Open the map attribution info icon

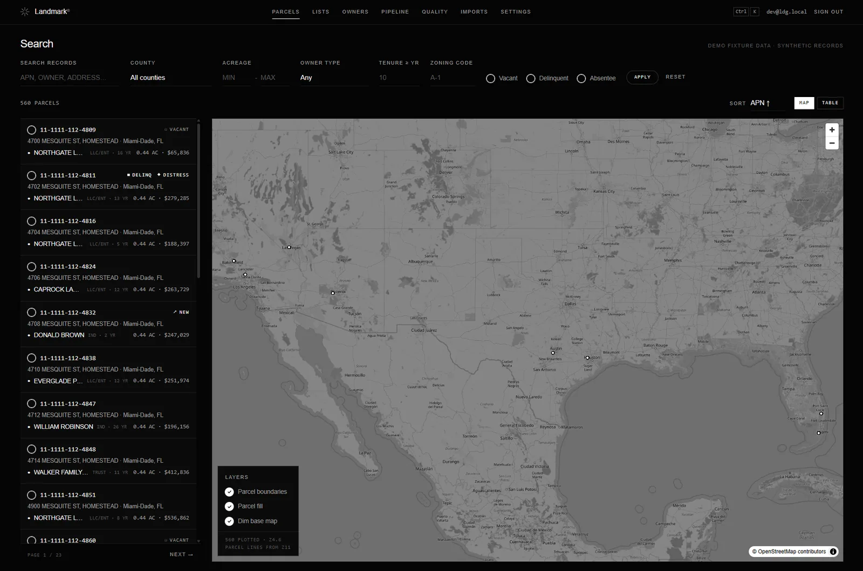pyautogui.click(x=833, y=552)
